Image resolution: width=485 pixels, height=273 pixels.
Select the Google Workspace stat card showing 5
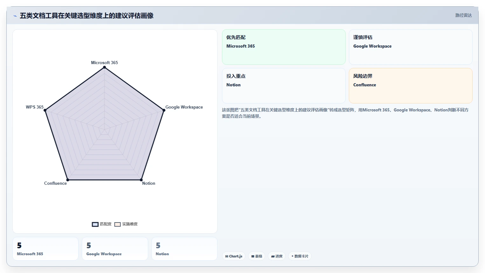pos(115,249)
